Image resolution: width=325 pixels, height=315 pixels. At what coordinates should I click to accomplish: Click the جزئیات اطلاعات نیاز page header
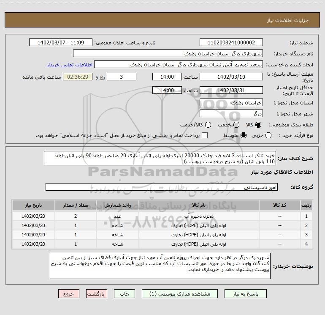(x=287, y=20)
